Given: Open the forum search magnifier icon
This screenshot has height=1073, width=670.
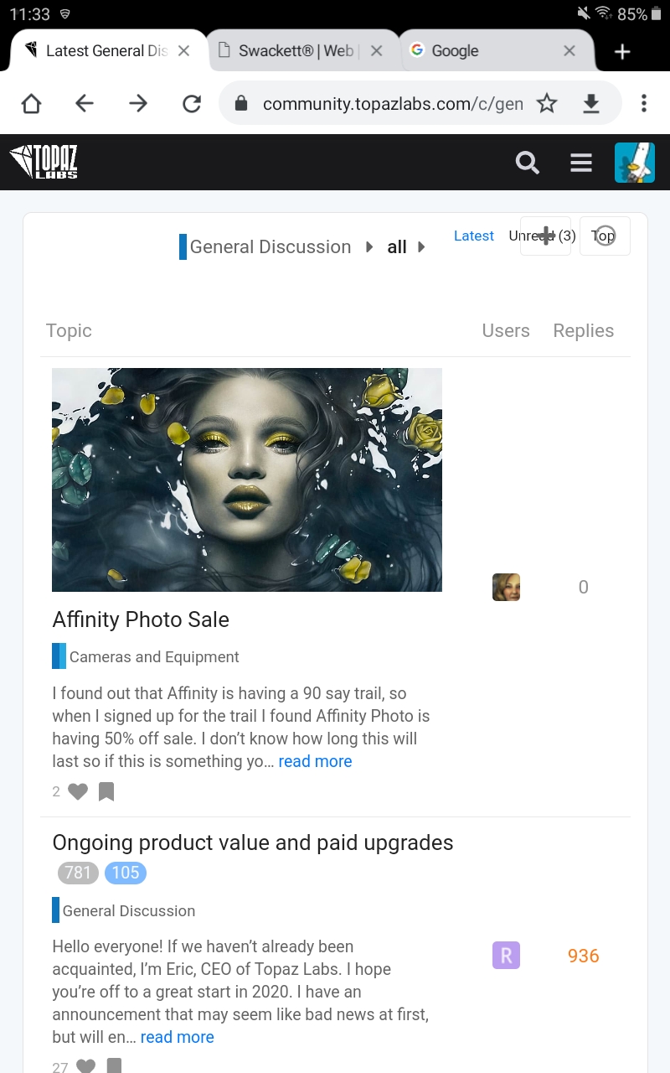Looking at the screenshot, I should pos(527,162).
